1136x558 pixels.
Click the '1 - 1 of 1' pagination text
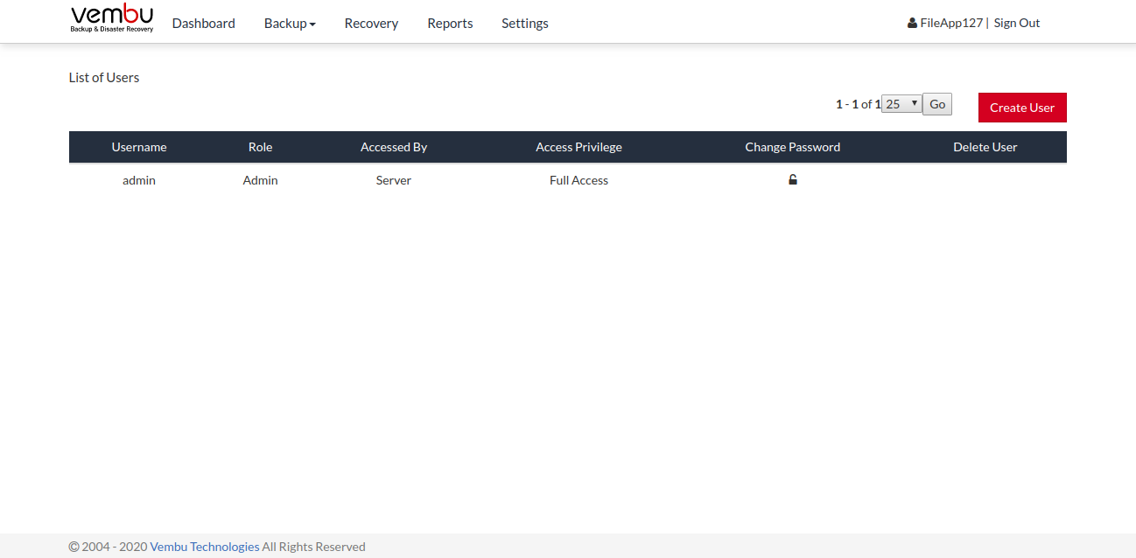point(858,104)
